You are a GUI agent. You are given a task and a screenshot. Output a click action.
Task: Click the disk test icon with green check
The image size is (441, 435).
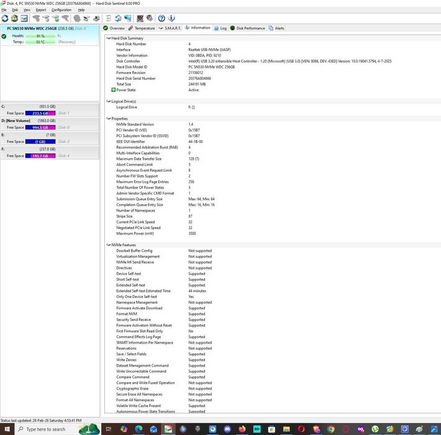[55, 19]
